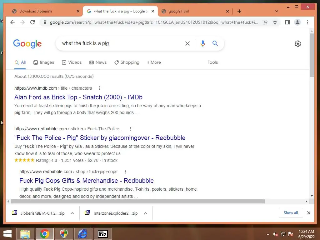This screenshot has width=320, height=240.
Task: Bookmark this page with the star
Action: click(x=275, y=22)
